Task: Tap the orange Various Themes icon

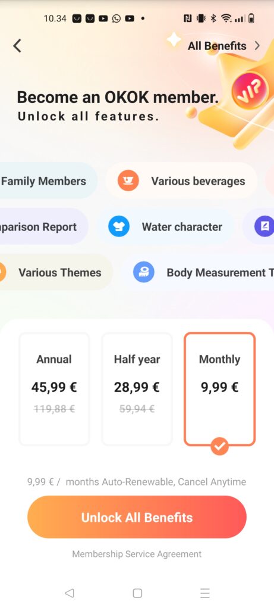Action: 2,272
